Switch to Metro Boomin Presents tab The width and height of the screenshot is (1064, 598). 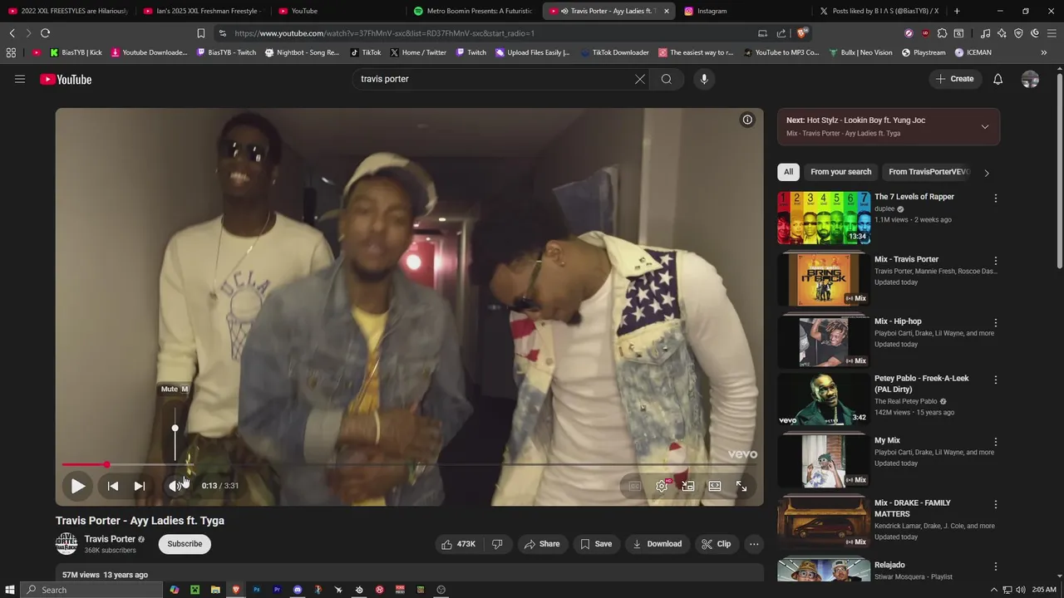click(x=472, y=11)
